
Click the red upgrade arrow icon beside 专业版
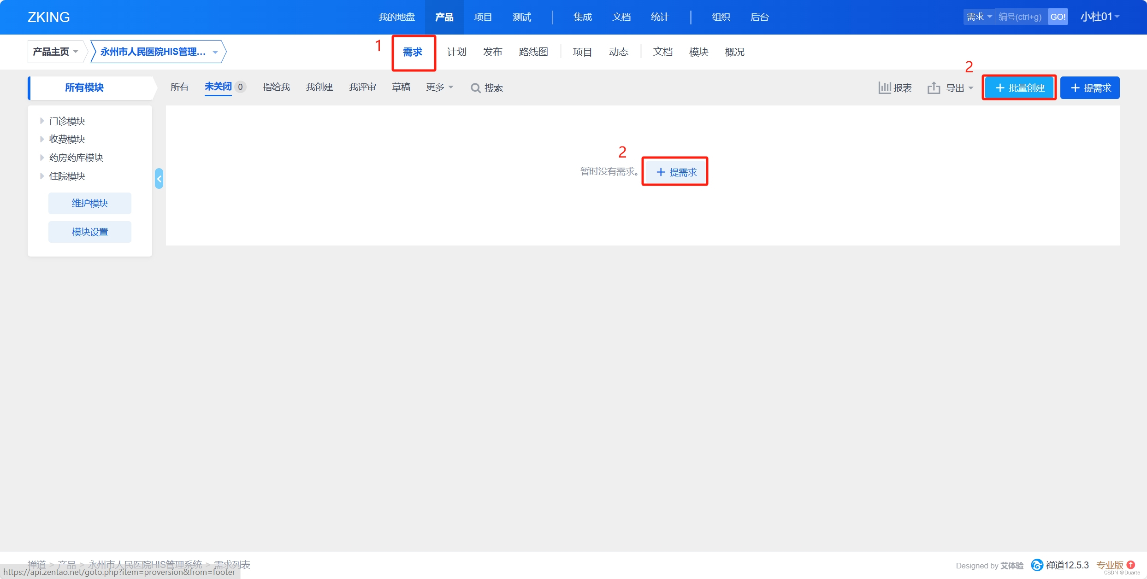[1131, 564]
